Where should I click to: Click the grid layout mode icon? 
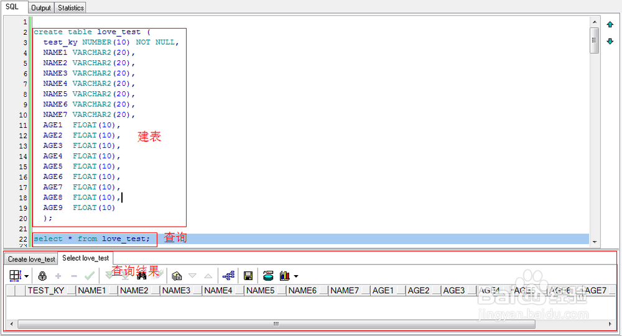coord(16,276)
